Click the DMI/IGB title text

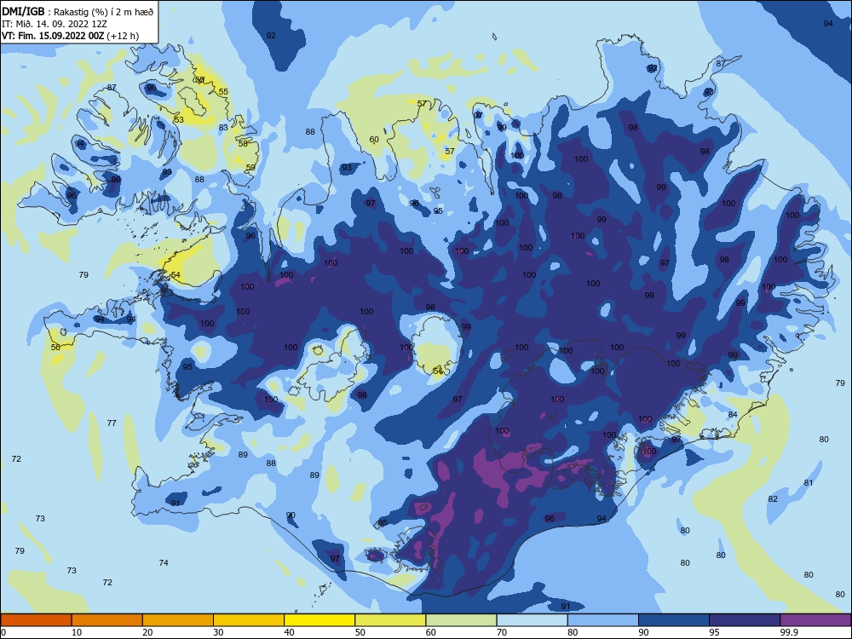click(x=23, y=11)
